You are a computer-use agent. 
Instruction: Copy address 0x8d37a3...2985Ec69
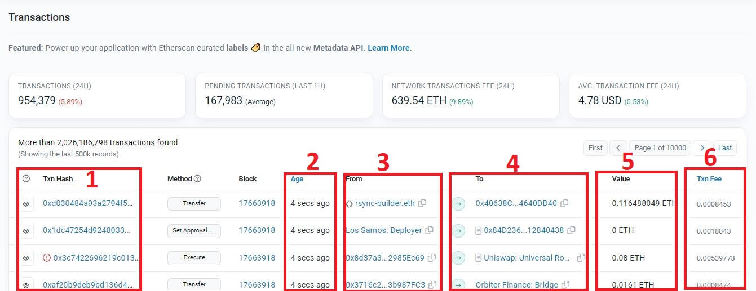pyautogui.click(x=432, y=258)
